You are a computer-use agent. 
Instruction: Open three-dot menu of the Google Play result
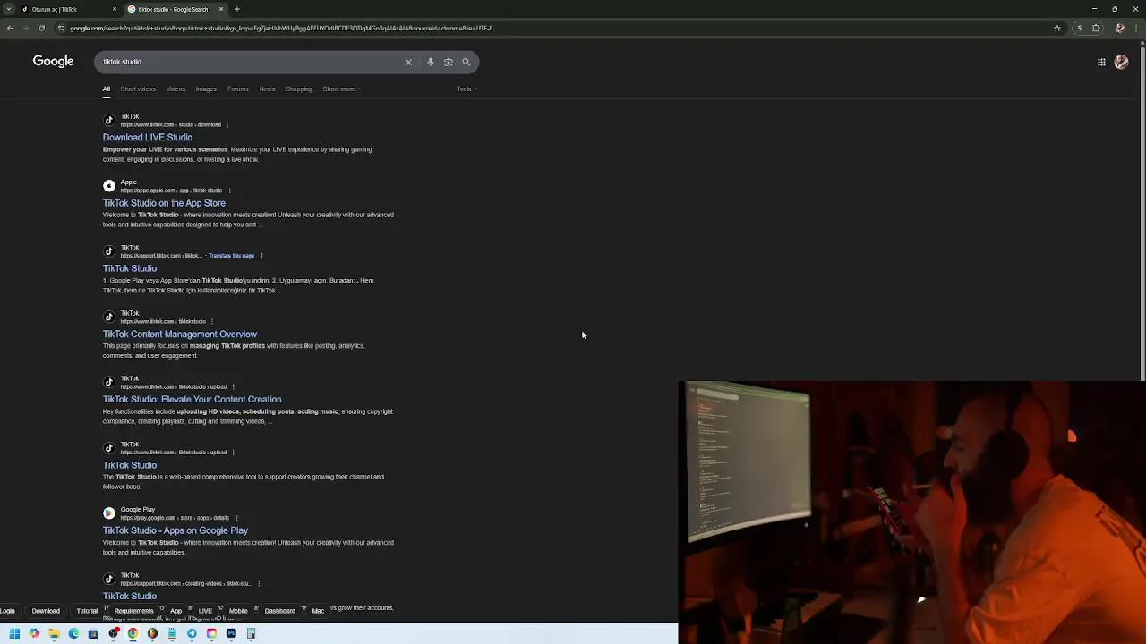[236, 518]
